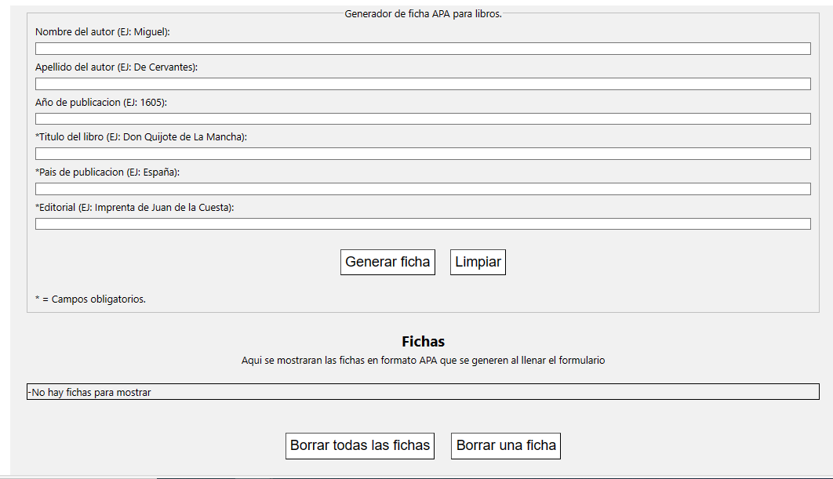The height and width of the screenshot is (479, 833).
Task: Select the Editorial input box
Action: [423, 223]
